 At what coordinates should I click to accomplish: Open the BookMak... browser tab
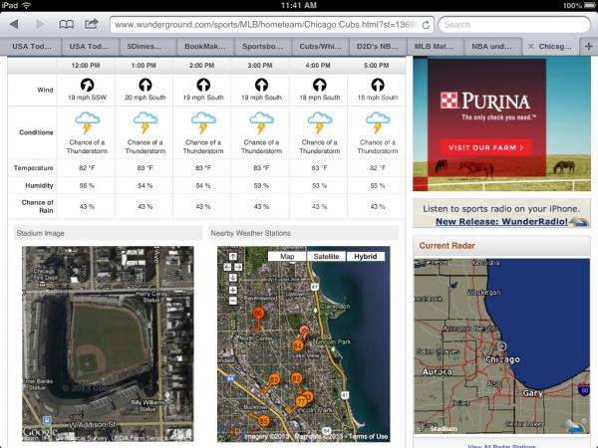pos(205,46)
